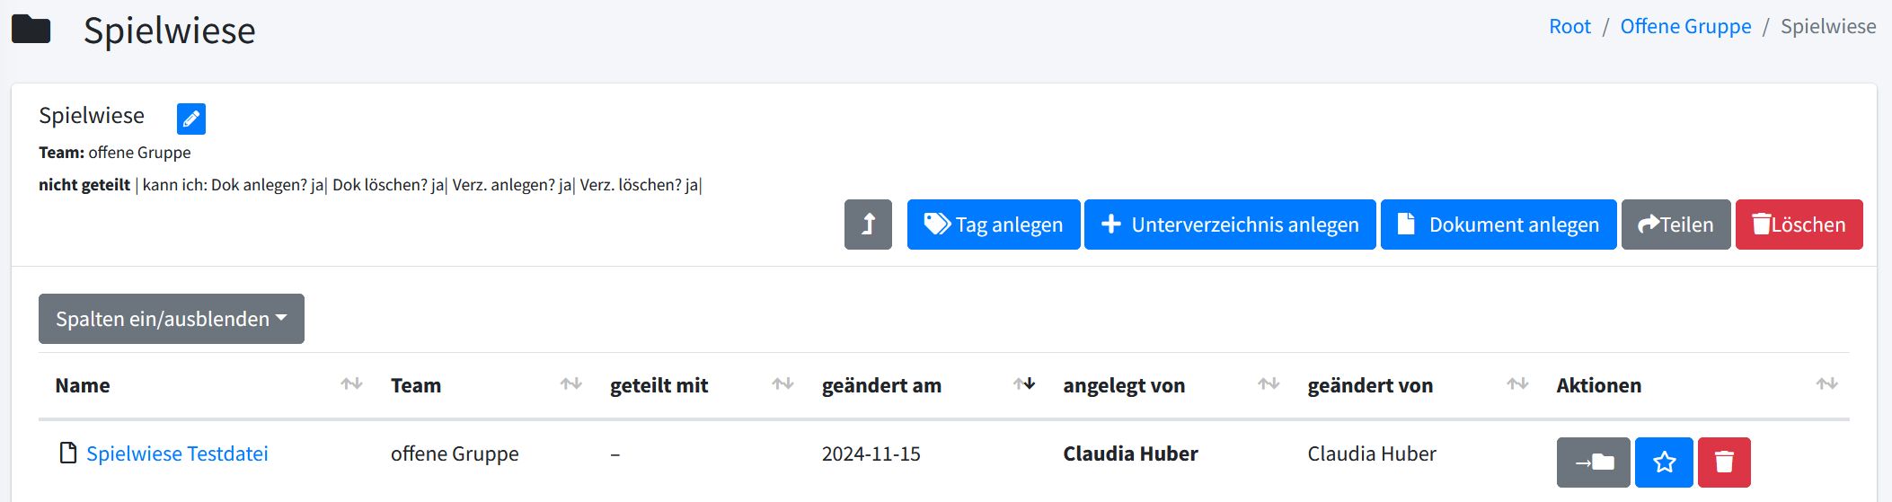The width and height of the screenshot is (1892, 502).
Task: Open the Spielwiese Testdatei document link
Action: (177, 454)
